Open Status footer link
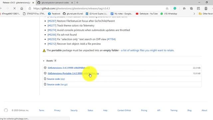The width and height of the screenshot is (213, 120). pyautogui.click(x=90, y=110)
